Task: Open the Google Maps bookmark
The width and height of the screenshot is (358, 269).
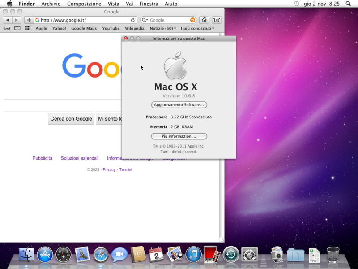Action: pos(84,28)
